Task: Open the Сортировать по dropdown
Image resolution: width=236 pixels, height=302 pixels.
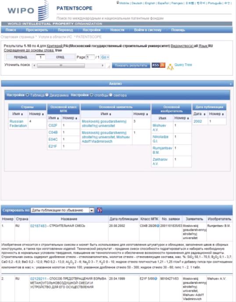Action: (x=62, y=210)
